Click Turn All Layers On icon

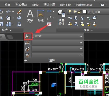point(70,24)
